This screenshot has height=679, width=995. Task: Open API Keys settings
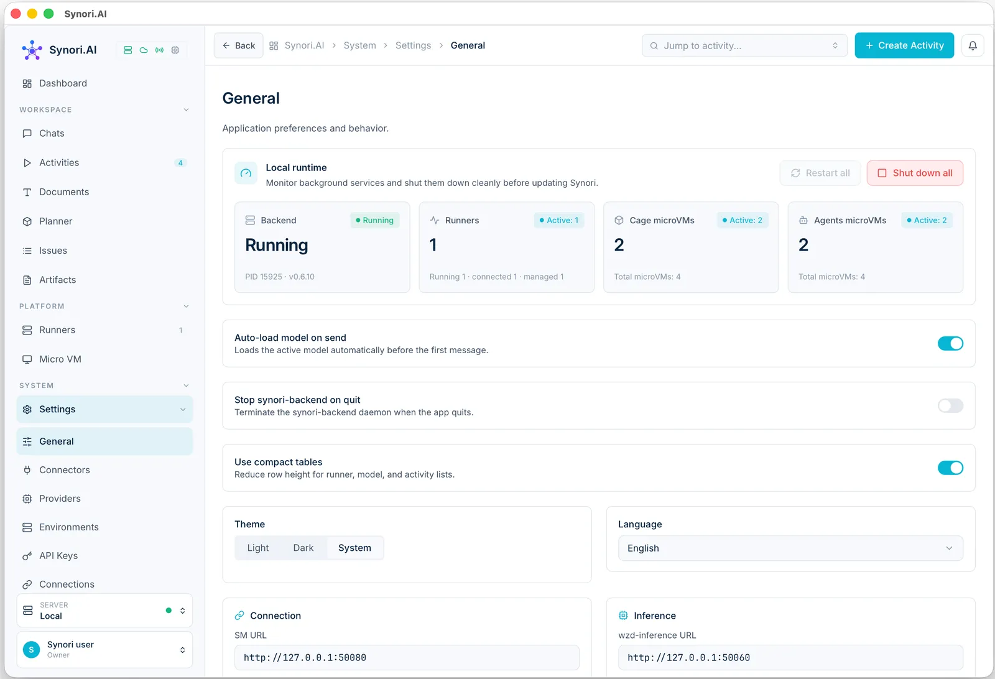tap(104, 556)
